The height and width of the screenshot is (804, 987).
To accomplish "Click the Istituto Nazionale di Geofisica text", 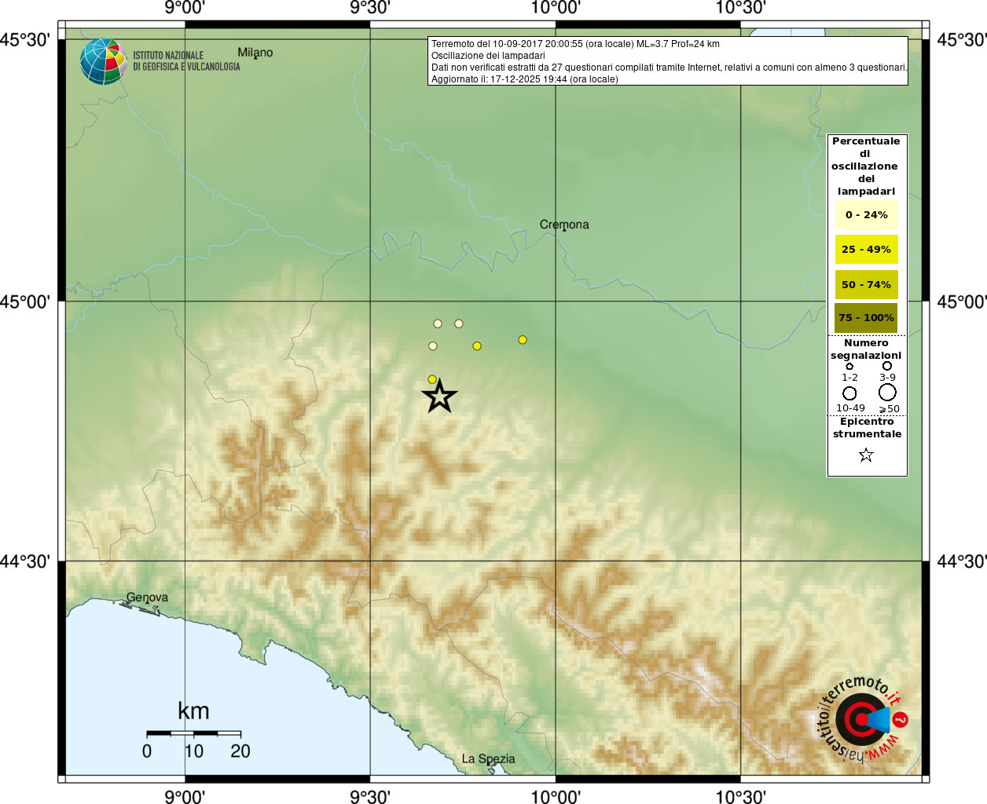I will pos(186,61).
